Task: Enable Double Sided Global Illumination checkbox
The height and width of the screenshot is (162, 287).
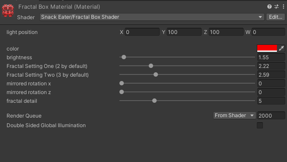Action: (x=260, y=125)
